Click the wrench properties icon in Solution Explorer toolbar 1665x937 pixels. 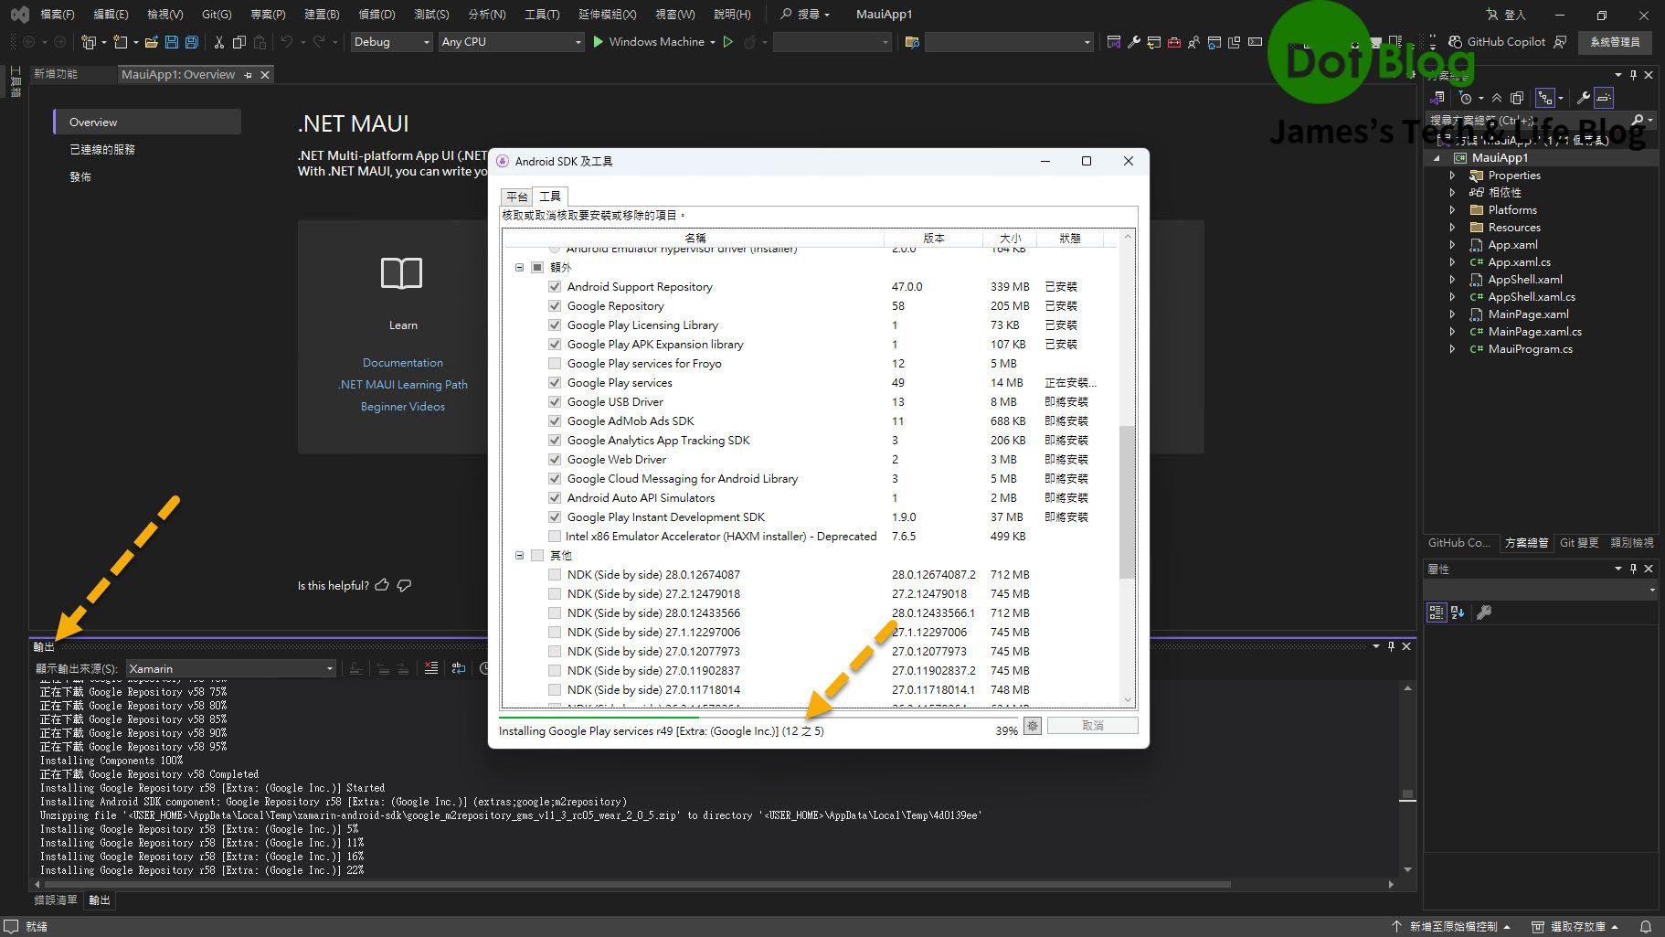(x=1584, y=98)
